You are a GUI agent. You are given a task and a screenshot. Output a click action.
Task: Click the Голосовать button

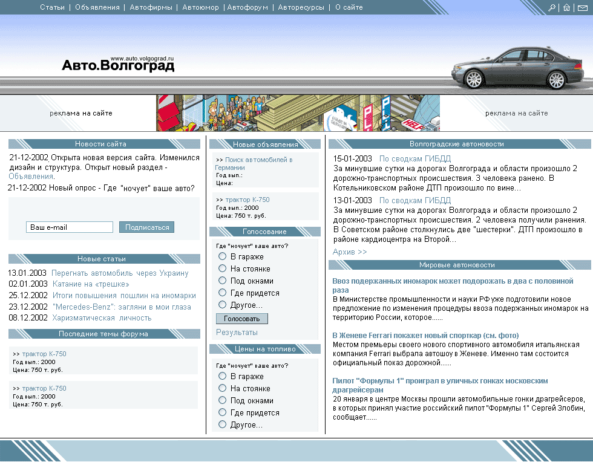click(x=242, y=319)
